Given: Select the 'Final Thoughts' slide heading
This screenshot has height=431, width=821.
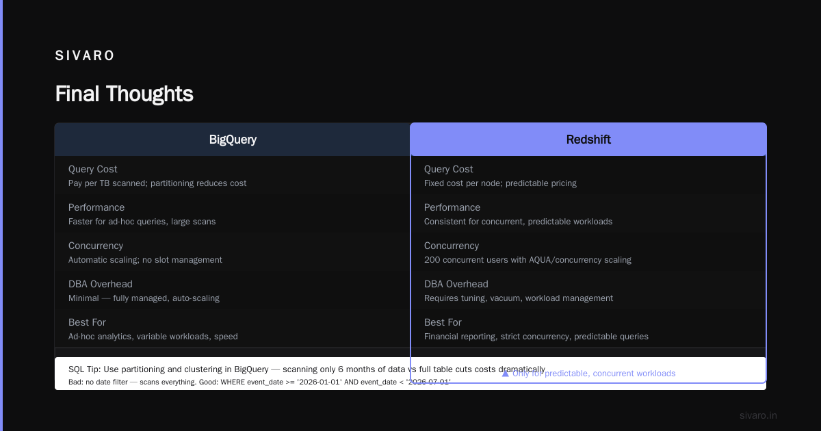Looking at the screenshot, I should tap(125, 94).
